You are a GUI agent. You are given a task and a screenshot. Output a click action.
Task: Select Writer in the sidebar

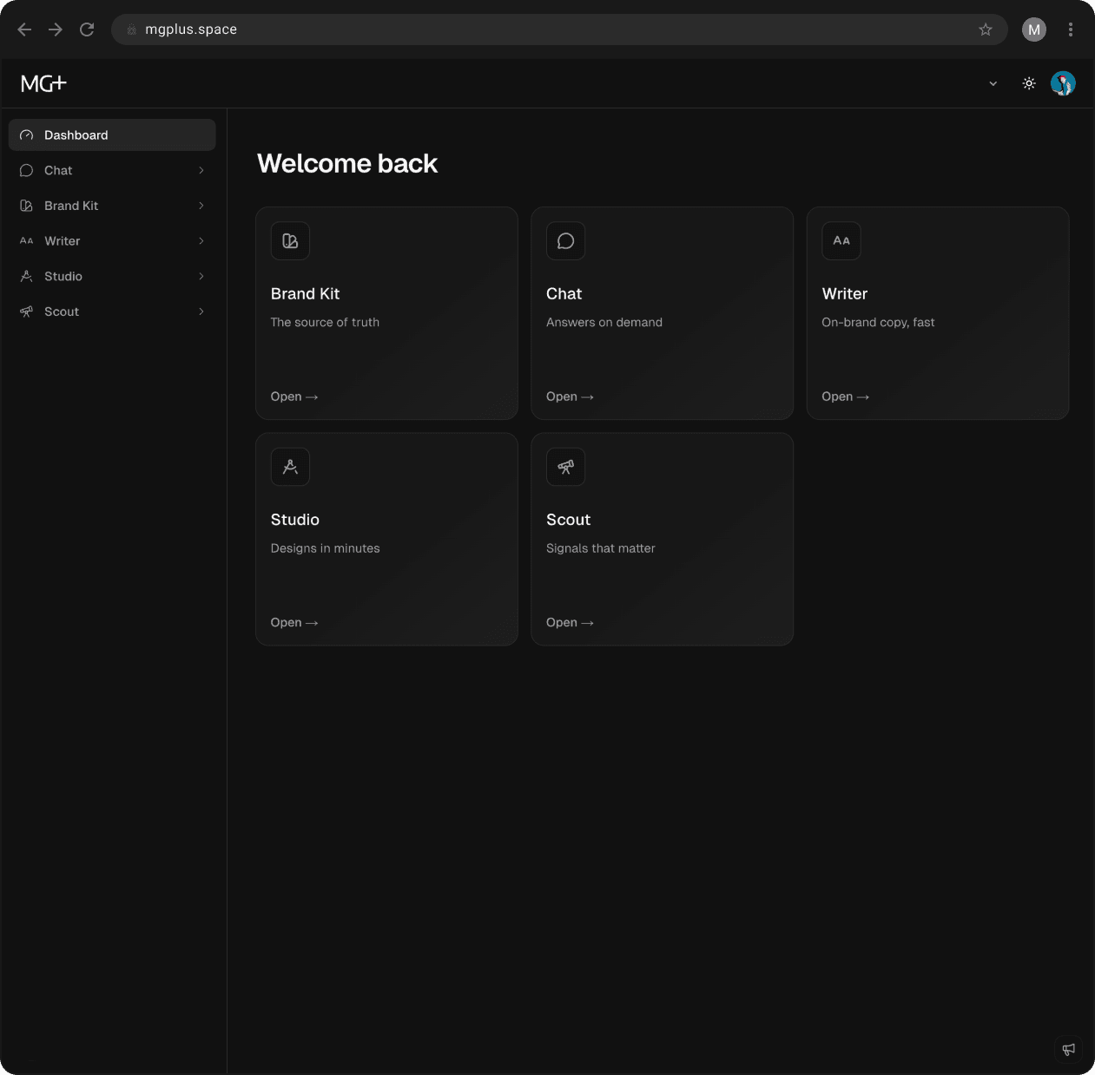point(112,241)
